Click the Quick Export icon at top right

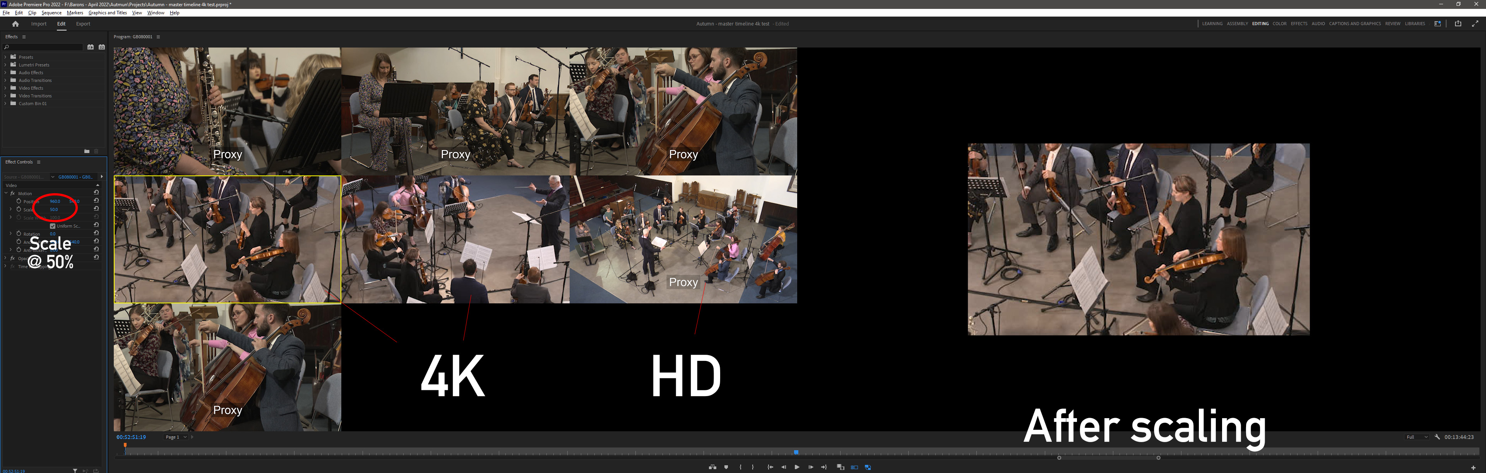1458,24
